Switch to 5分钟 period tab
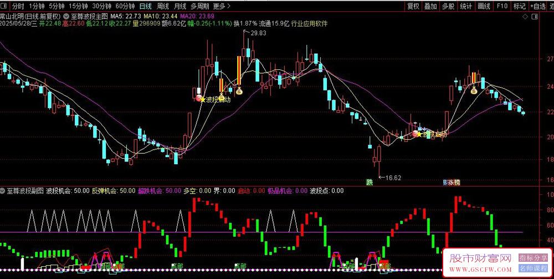This screenshot has height=279, width=554. [57, 6]
